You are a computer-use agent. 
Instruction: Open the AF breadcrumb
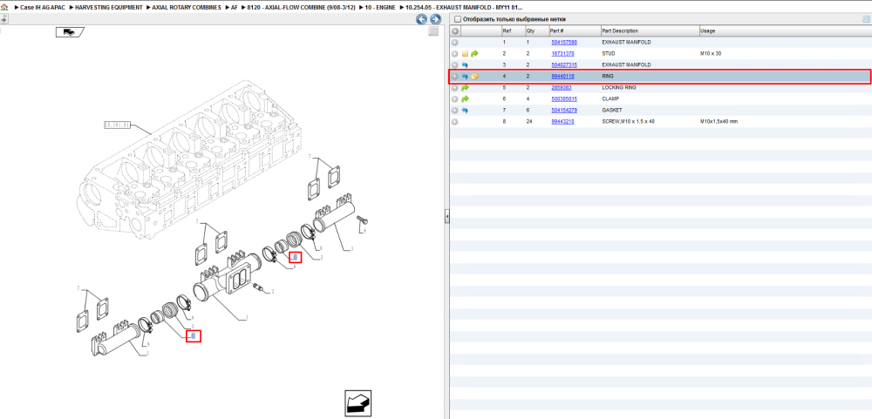234,8
